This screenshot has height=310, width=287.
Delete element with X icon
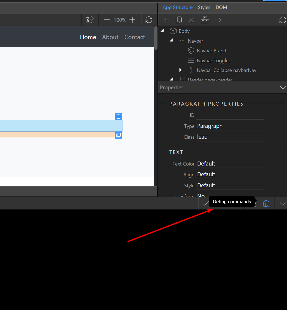tap(192, 20)
